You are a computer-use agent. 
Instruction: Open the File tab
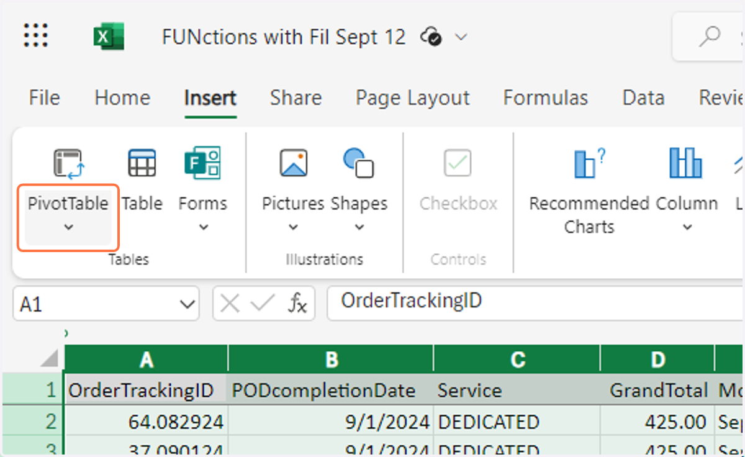(45, 97)
